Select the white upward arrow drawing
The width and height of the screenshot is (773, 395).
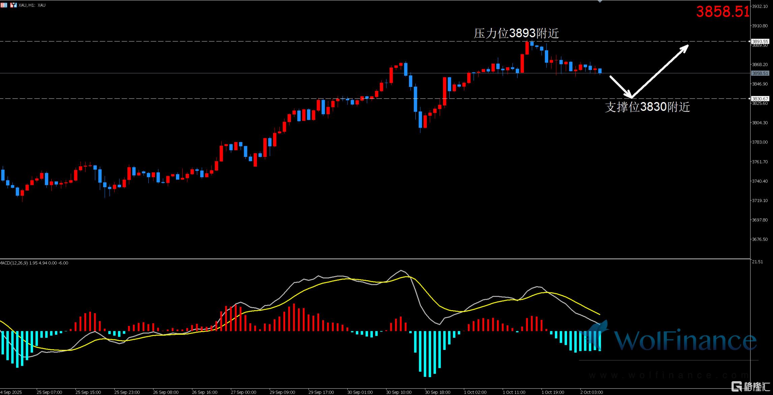point(660,71)
